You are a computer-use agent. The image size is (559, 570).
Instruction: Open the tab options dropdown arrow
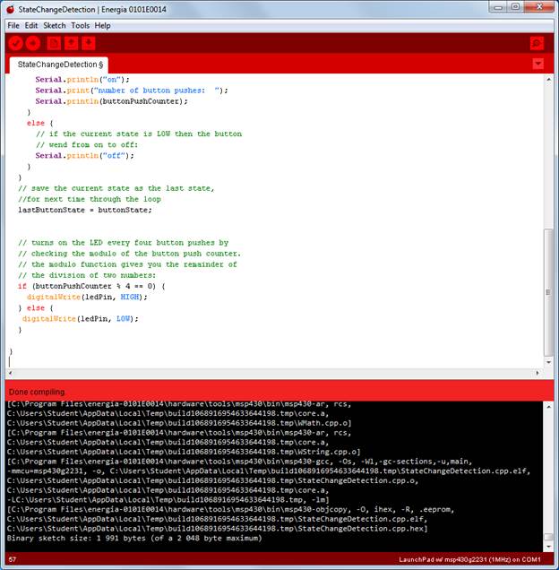[537, 64]
